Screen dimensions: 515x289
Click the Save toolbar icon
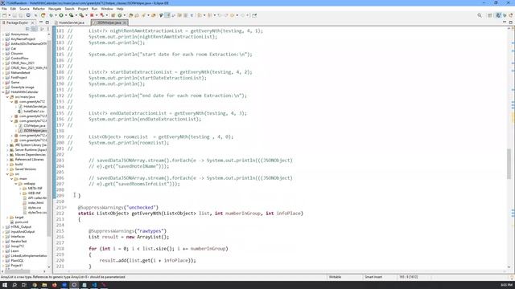point(14,15)
